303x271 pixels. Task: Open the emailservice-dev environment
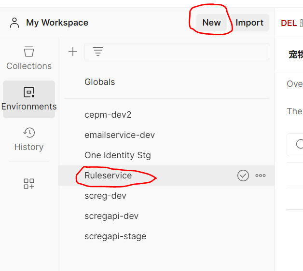click(120, 135)
